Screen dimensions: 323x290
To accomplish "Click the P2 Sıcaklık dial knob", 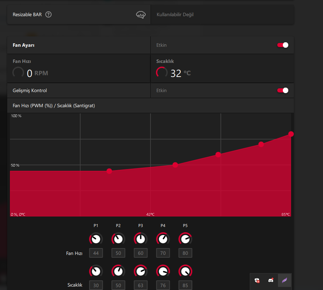I will pos(118,271).
